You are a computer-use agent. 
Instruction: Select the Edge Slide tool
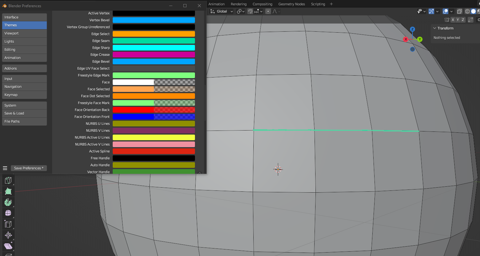coord(8,224)
